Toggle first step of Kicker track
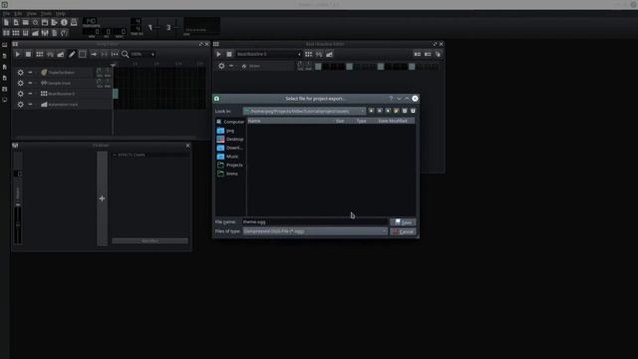 (318, 67)
